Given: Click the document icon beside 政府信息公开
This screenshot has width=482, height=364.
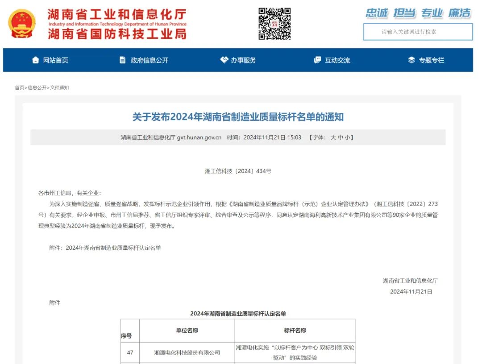Looking at the screenshot, I should [x=122, y=60].
